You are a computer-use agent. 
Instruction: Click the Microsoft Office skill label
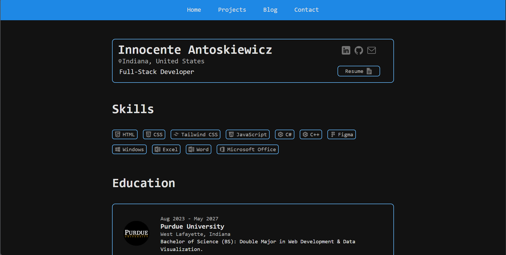click(252, 150)
